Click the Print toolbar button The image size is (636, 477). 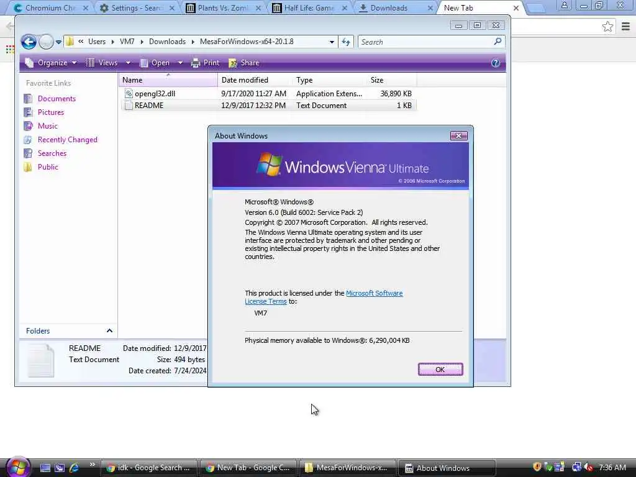[205, 63]
